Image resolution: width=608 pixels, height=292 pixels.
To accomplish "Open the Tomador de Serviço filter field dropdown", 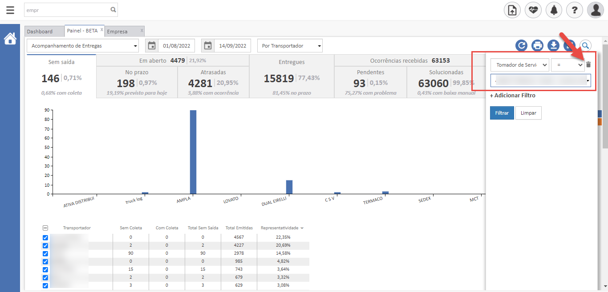I will [x=519, y=65].
